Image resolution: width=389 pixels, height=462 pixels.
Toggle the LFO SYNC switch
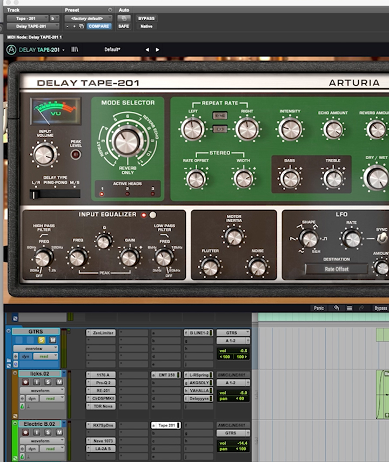(383, 238)
